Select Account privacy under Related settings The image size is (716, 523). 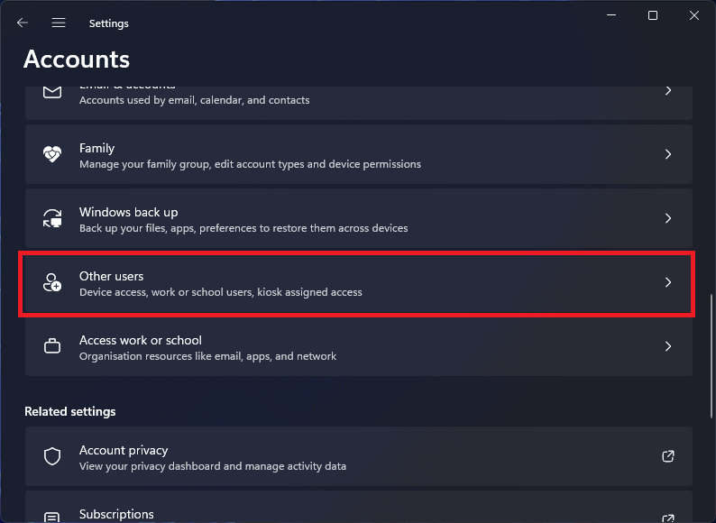click(x=357, y=456)
